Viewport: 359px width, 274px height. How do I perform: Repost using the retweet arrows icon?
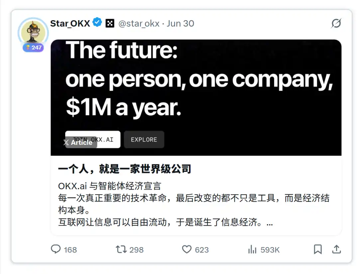121,249
